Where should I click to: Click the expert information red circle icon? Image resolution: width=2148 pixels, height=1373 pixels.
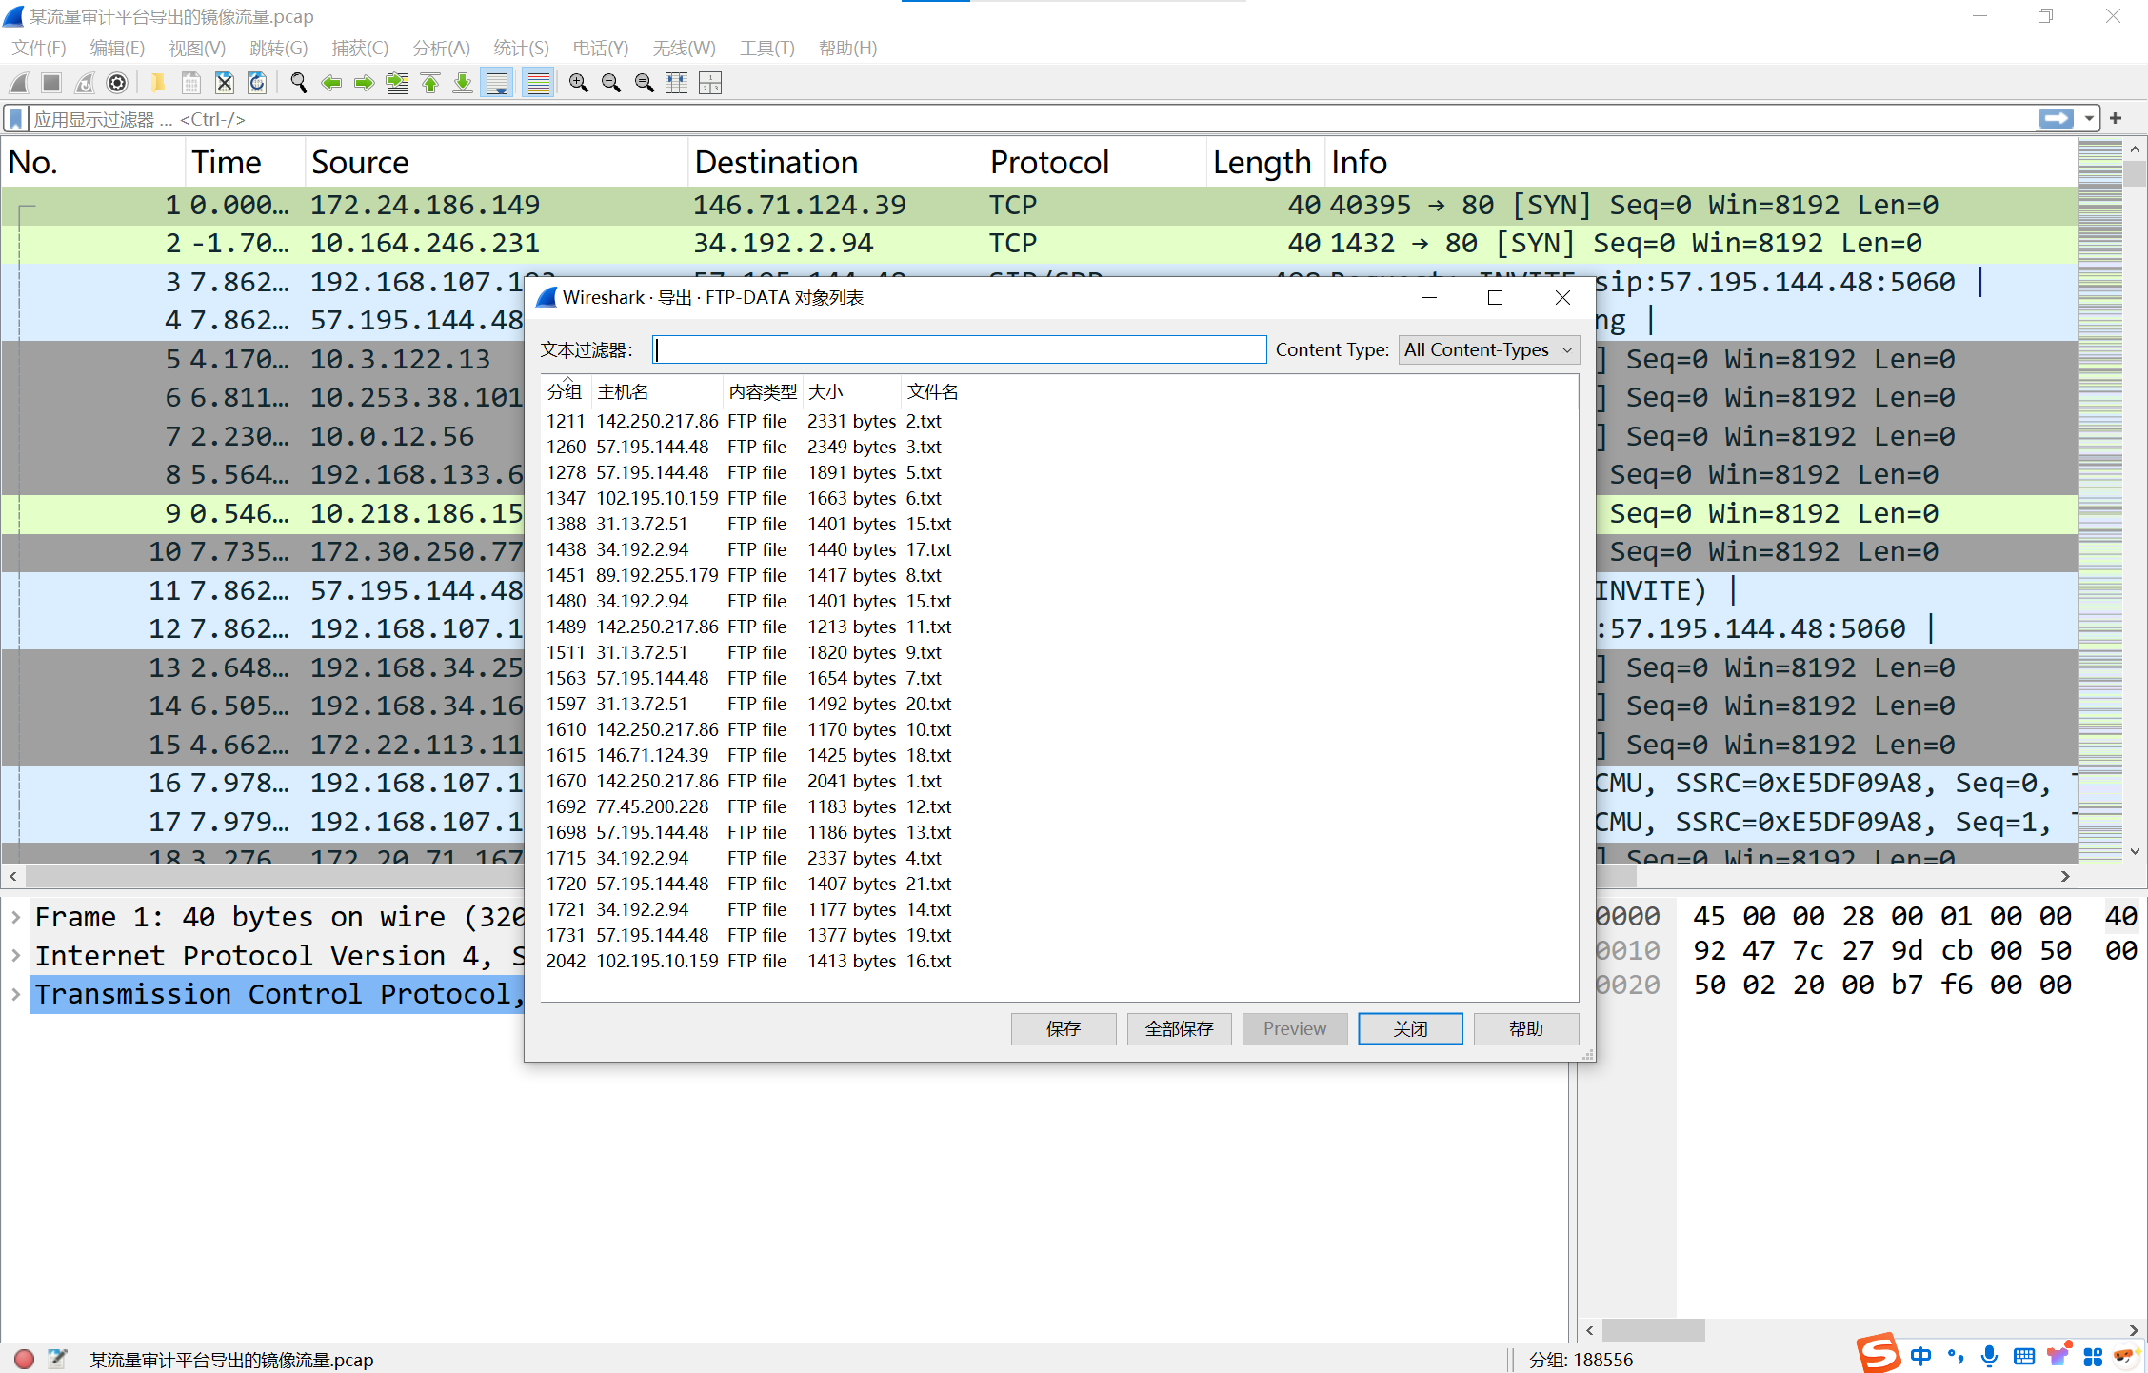25,1359
